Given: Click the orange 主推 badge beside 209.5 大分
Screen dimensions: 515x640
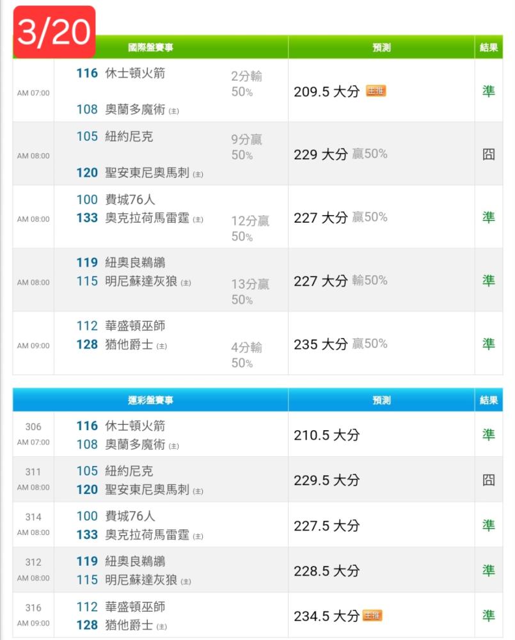Looking at the screenshot, I should (376, 91).
